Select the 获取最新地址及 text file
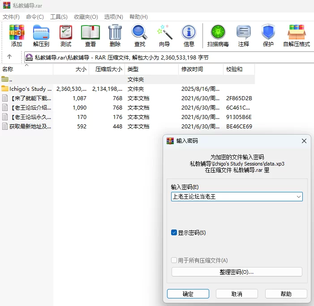 pos(127,127)
